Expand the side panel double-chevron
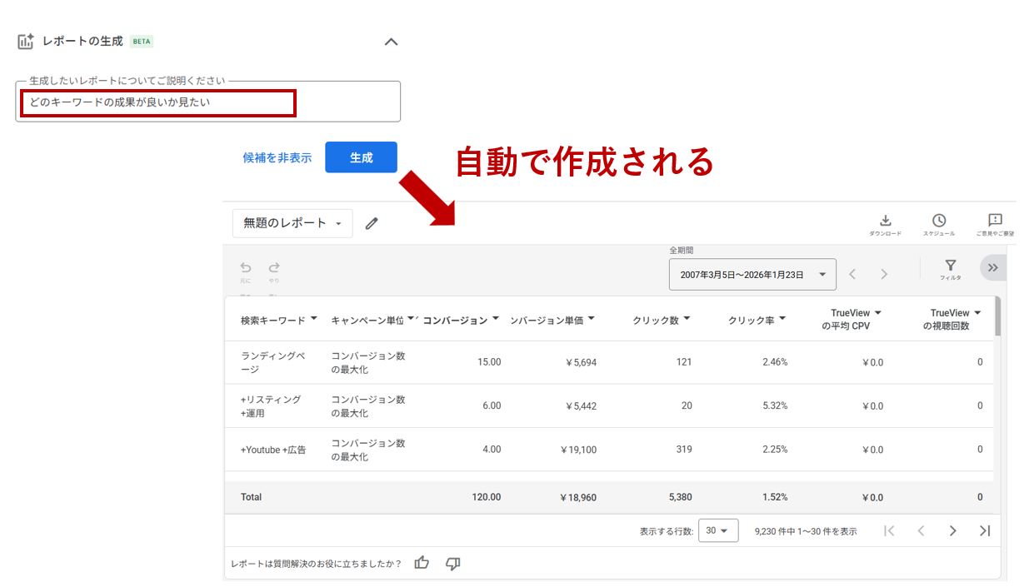Screen dimensions: 1034x587 click(x=992, y=267)
